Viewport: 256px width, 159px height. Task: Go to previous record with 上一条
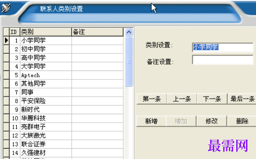(182, 99)
